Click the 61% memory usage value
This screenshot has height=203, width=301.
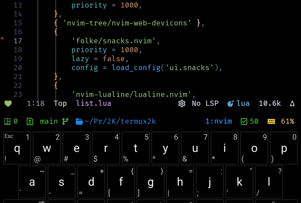288,121
